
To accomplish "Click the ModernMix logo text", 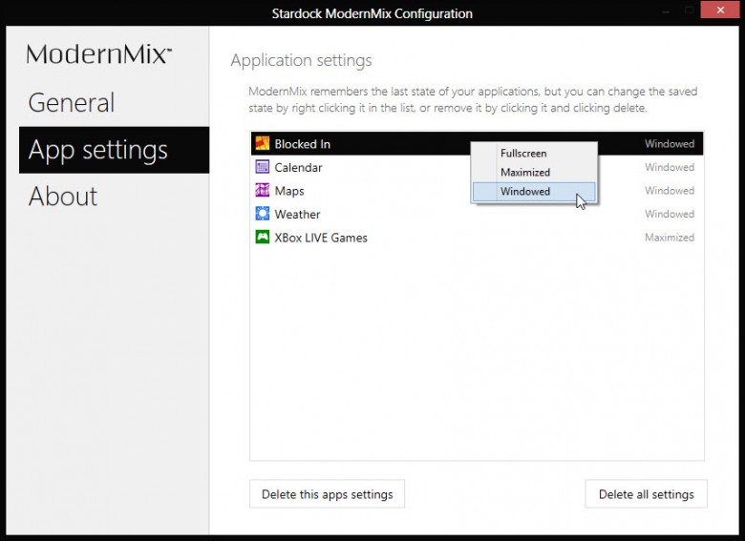I will (x=98, y=53).
